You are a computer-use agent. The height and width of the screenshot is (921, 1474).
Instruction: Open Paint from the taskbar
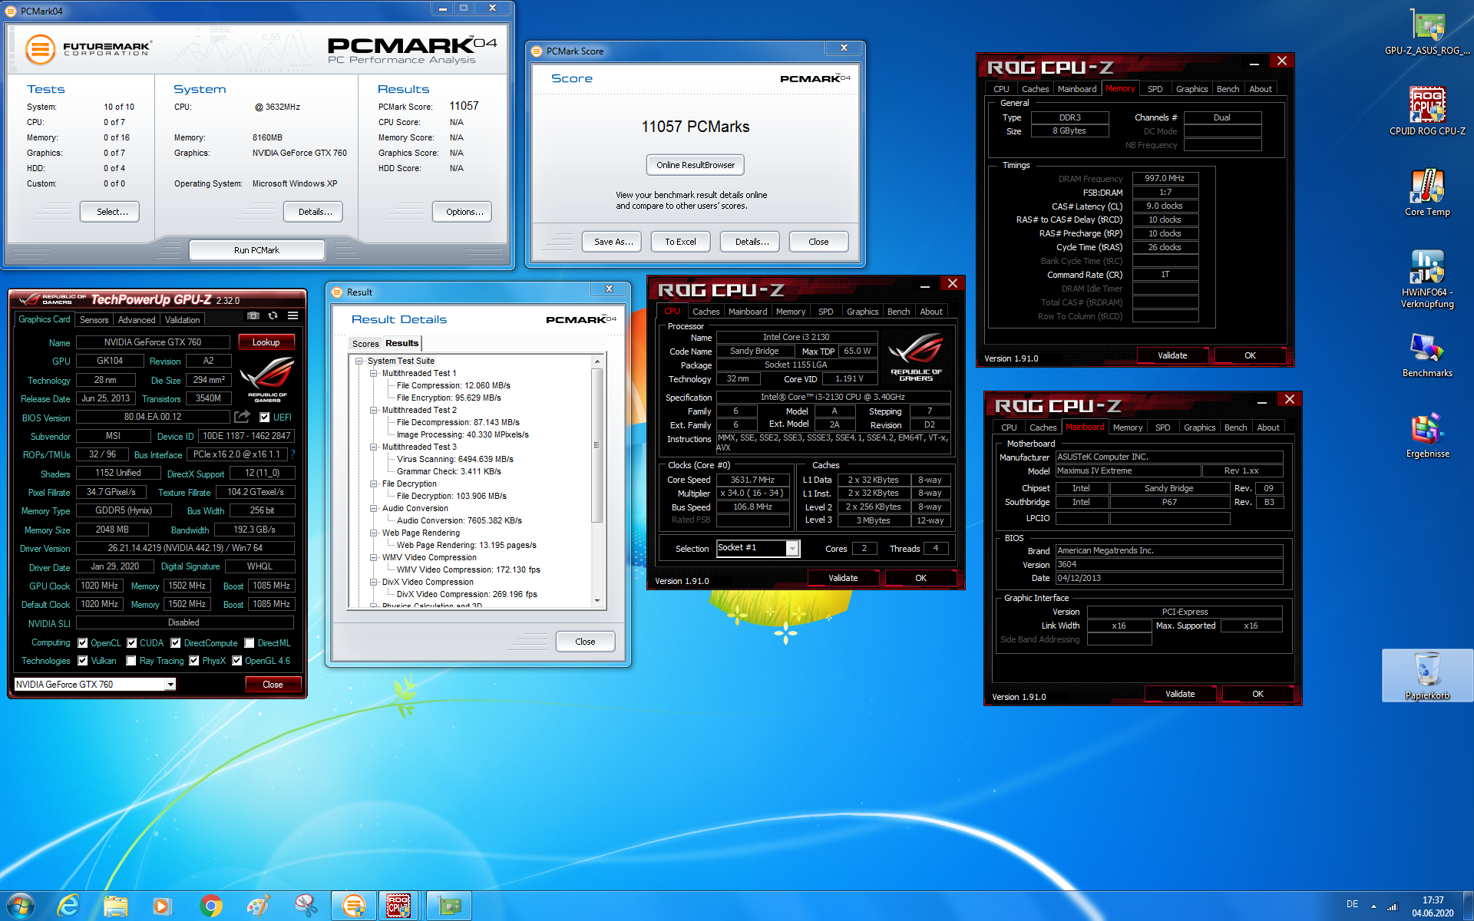coord(258,906)
